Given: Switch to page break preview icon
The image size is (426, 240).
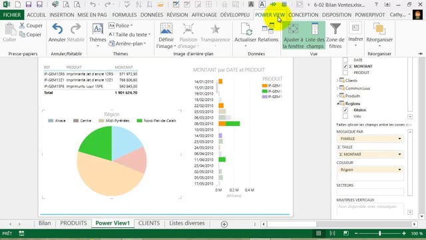Looking at the screenshot, I should tap(346, 233).
